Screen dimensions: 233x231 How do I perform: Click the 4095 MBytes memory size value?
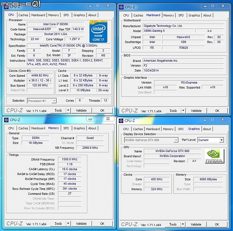coord(208,179)
